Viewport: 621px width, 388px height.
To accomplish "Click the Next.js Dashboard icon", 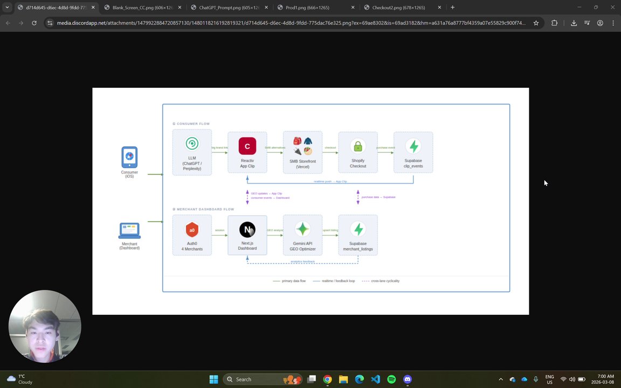I will pos(247,230).
